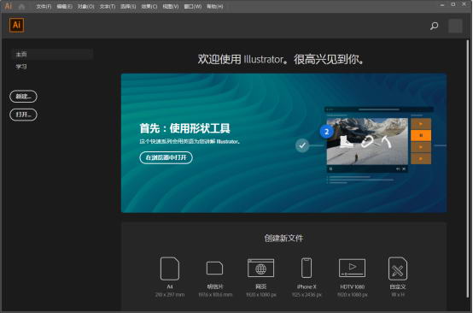The height and width of the screenshot is (313, 473).
Task: Close the Illustrator window
Action: pyautogui.click(x=464, y=4)
